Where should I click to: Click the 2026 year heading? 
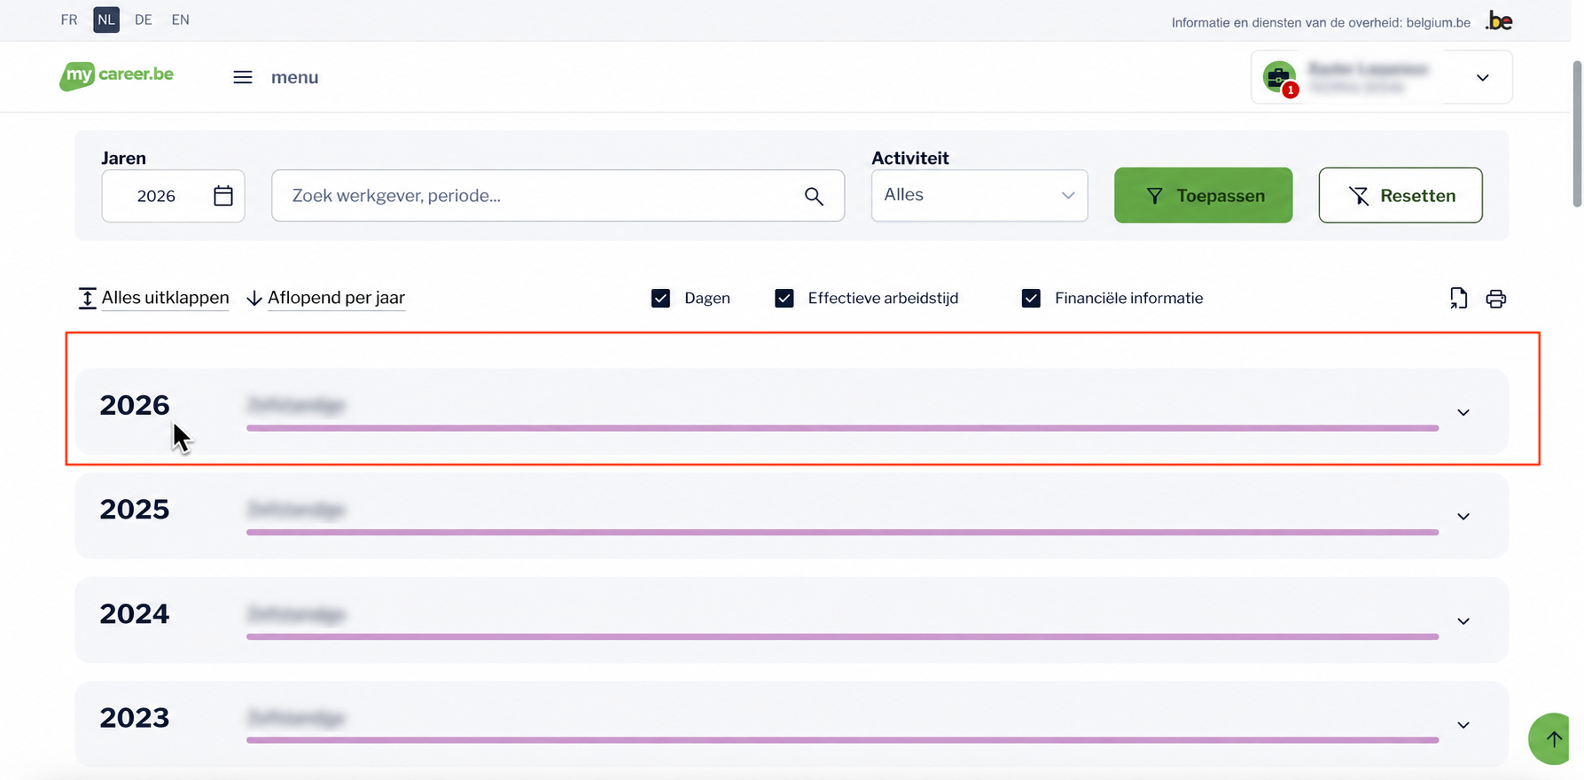(134, 405)
